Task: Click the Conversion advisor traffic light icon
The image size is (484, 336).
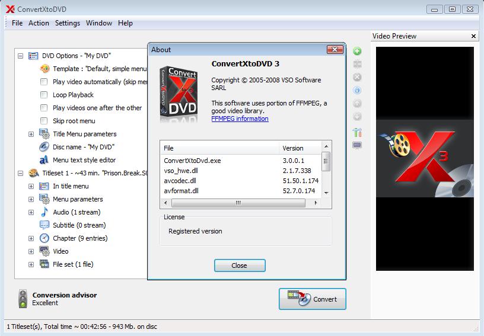Action: tap(23, 299)
